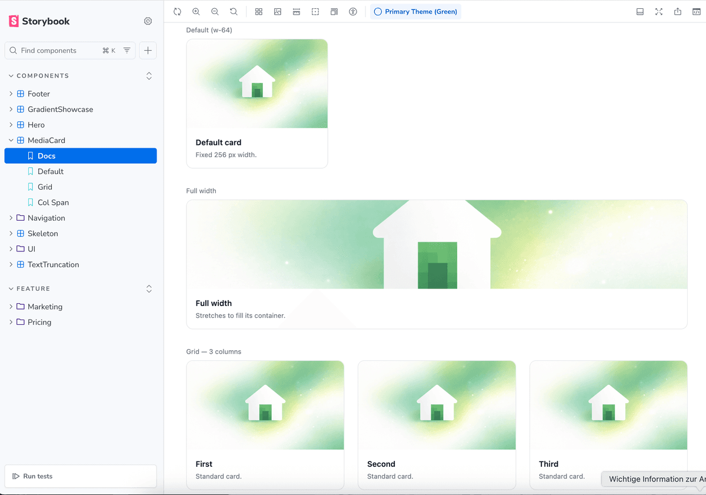The height and width of the screenshot is (495, 706).
Task: Toggle the measure tool
Action: click(x=297, y=12)
